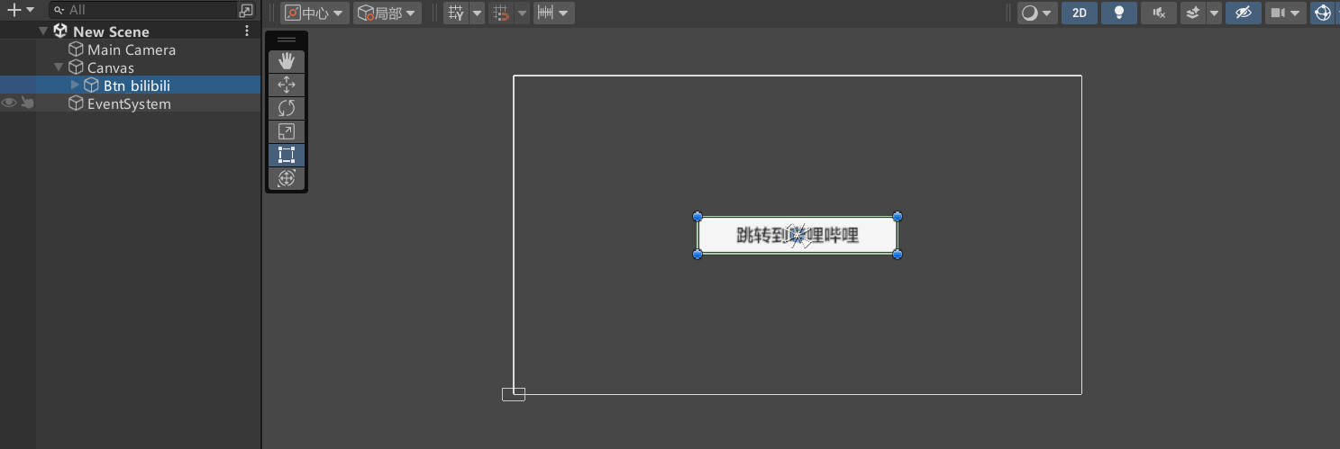
Task: Toggle Gizmos globe icon
Action: [1323, 13]
